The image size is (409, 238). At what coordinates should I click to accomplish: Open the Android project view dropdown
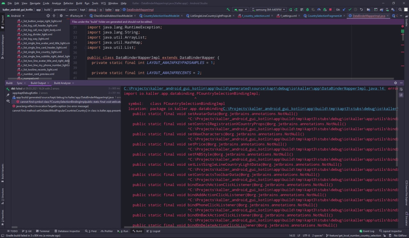[16, 16]
